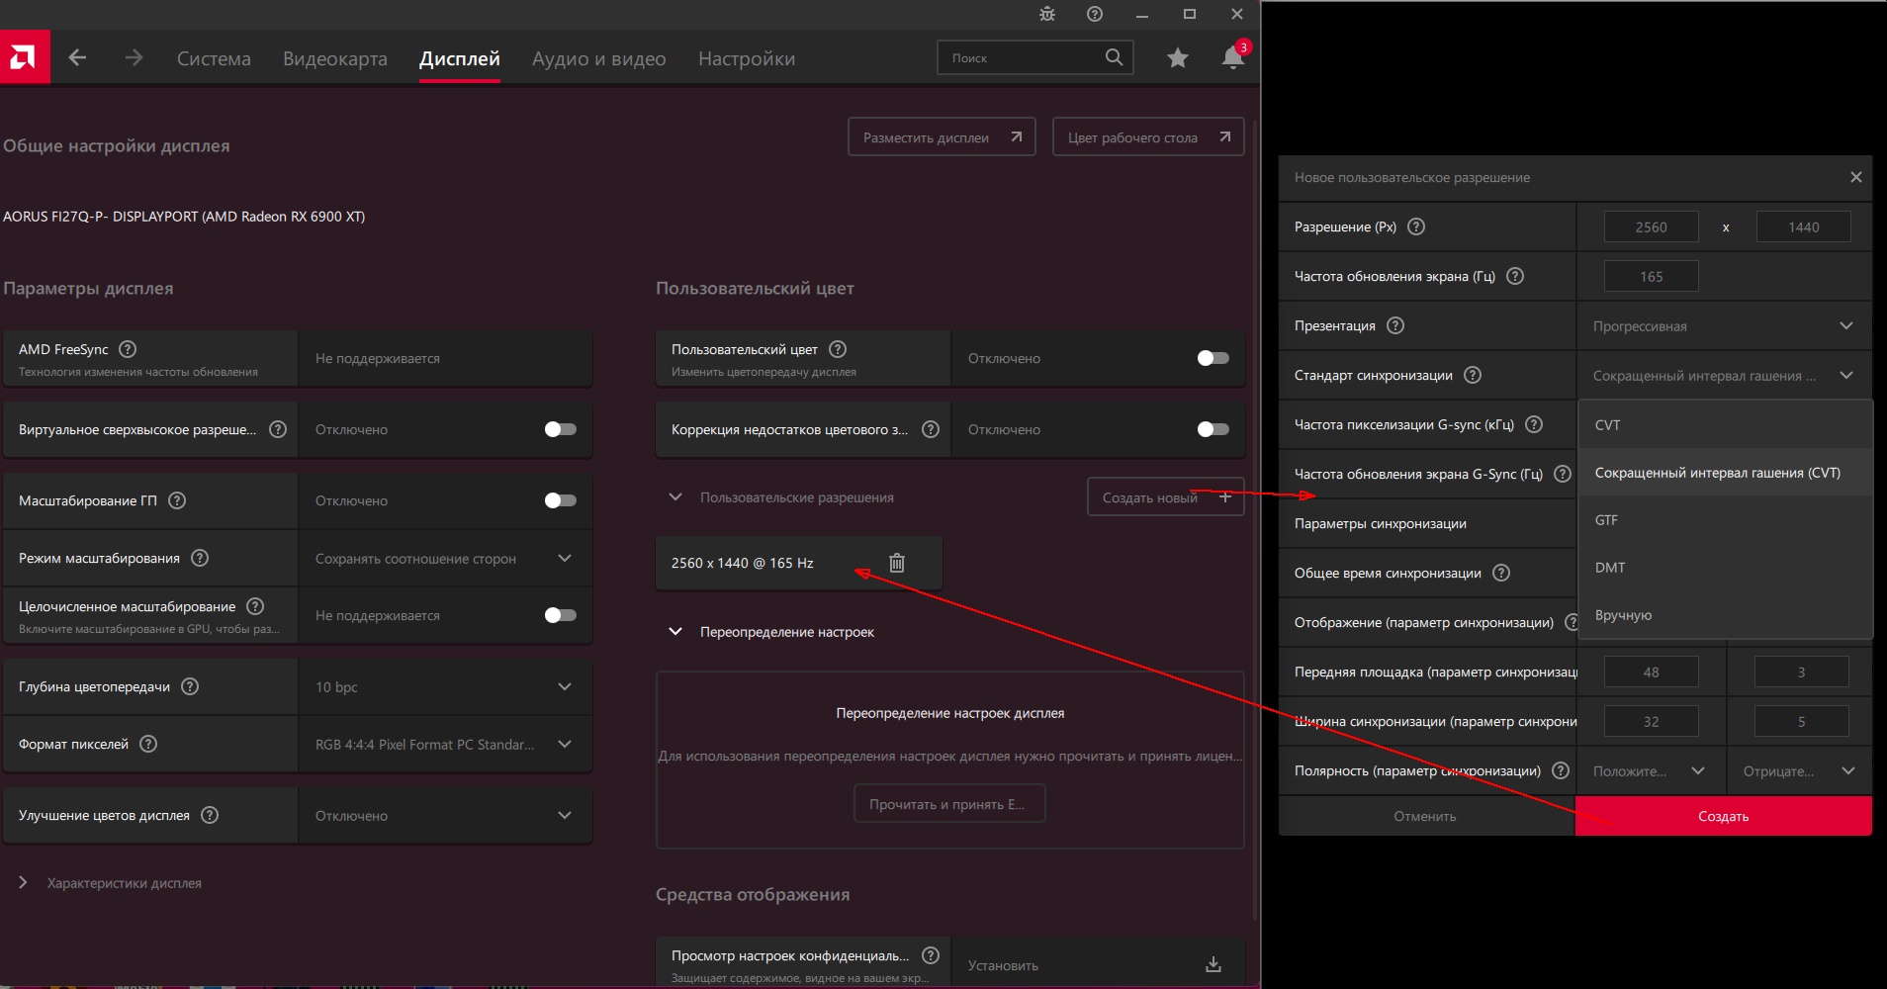Image resolution: width=1887 pixels, height=989 pixels.
Task: Open Режим масштабирования dropdown
Action: click(x=445, y=559)
